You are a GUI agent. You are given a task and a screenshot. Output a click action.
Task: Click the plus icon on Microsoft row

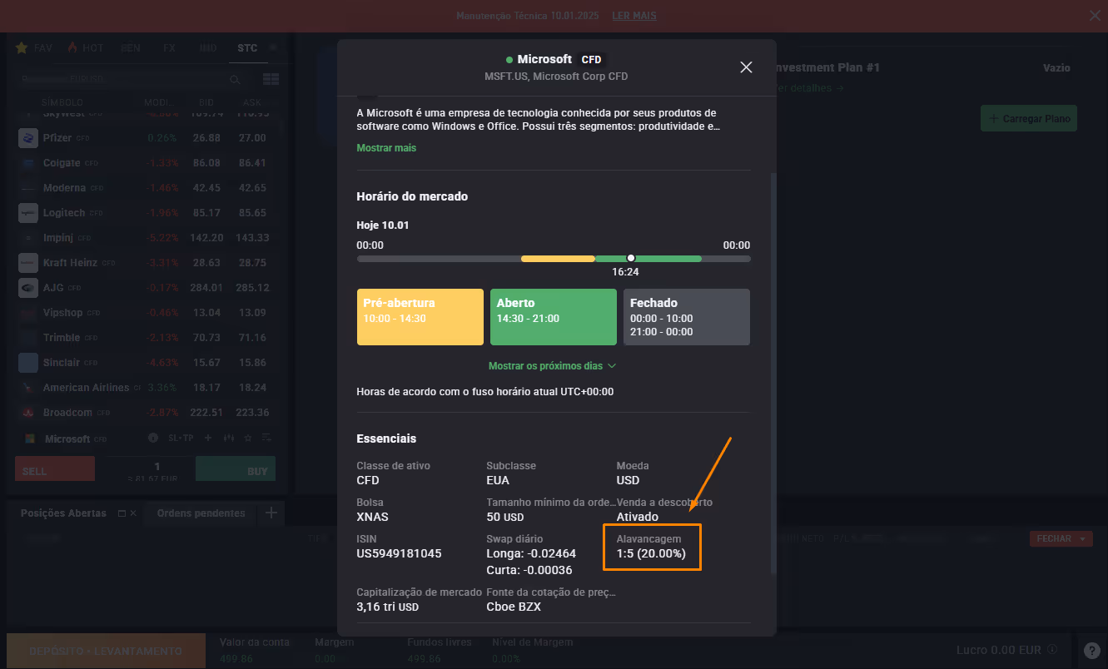(x=208, y=438)
